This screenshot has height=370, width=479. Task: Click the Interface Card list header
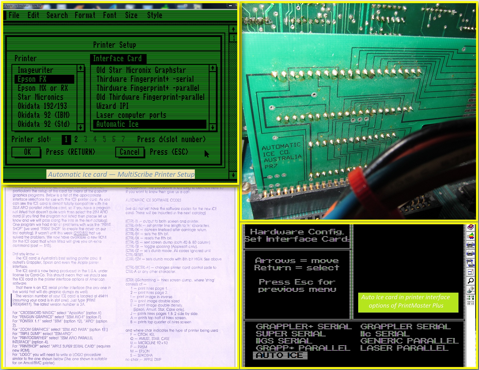118,59
